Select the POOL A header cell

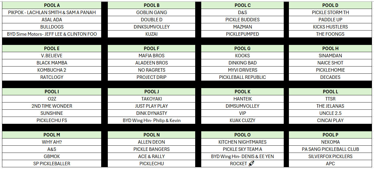[x=52, y=5]
